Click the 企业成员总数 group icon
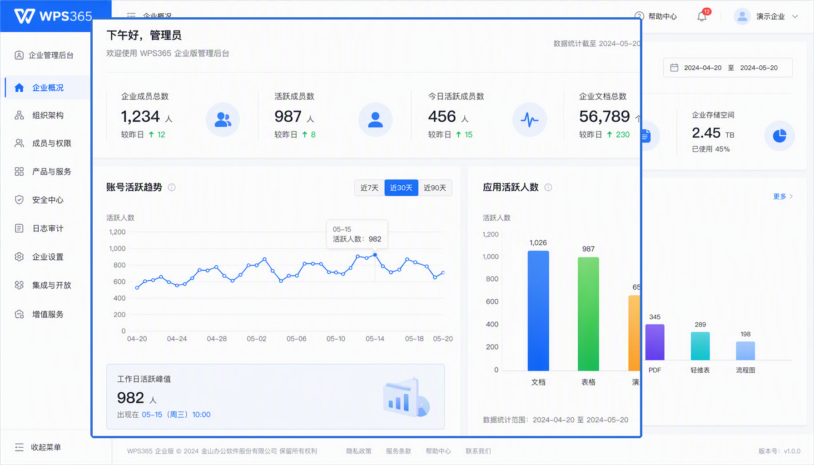The image size is (814, 465). pyautogui.click(x=223, y=119)
